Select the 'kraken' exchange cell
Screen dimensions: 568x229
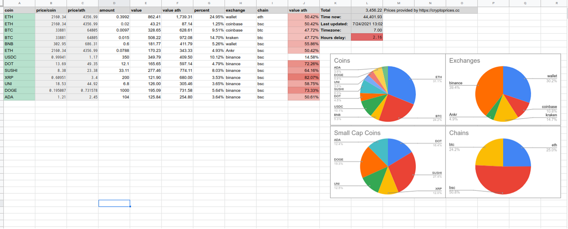[x=241, y=37]
